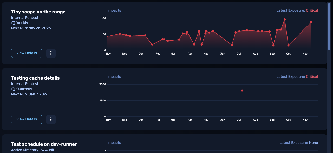Click the recurring icon next to Quarterly
This screenshot has height=153, width=333.
[13, 89]
